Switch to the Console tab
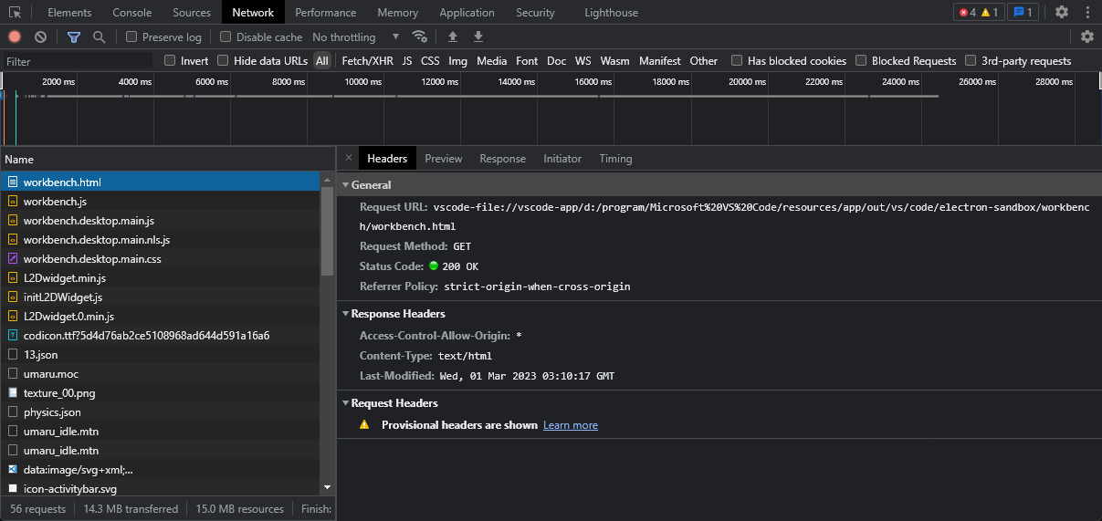This screenshot has width=1102, height=521. (x=132, y=13)
